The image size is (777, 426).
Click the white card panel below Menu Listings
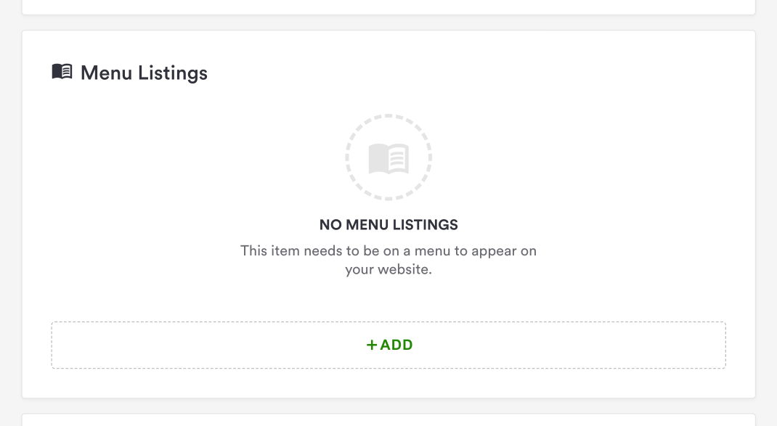(x=388, y=420)
